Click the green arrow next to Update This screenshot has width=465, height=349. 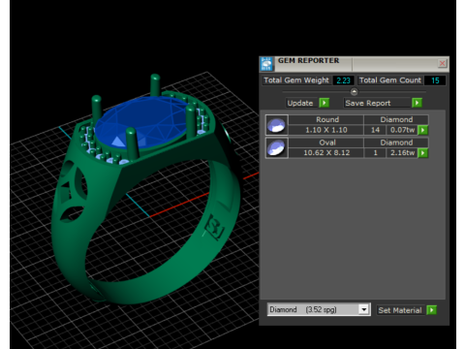click(324, 103)
